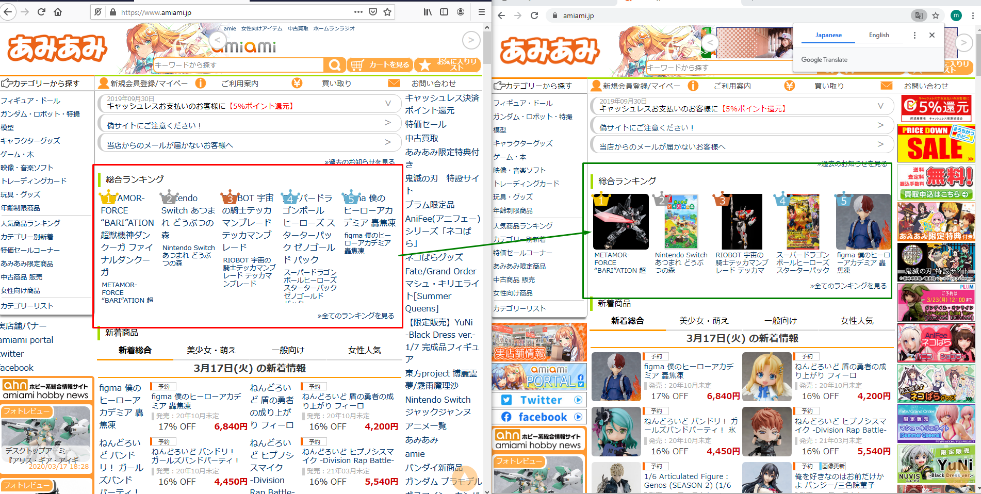Select Japanese in the Translate popup

pyautogui.click(x=828, y=35)
